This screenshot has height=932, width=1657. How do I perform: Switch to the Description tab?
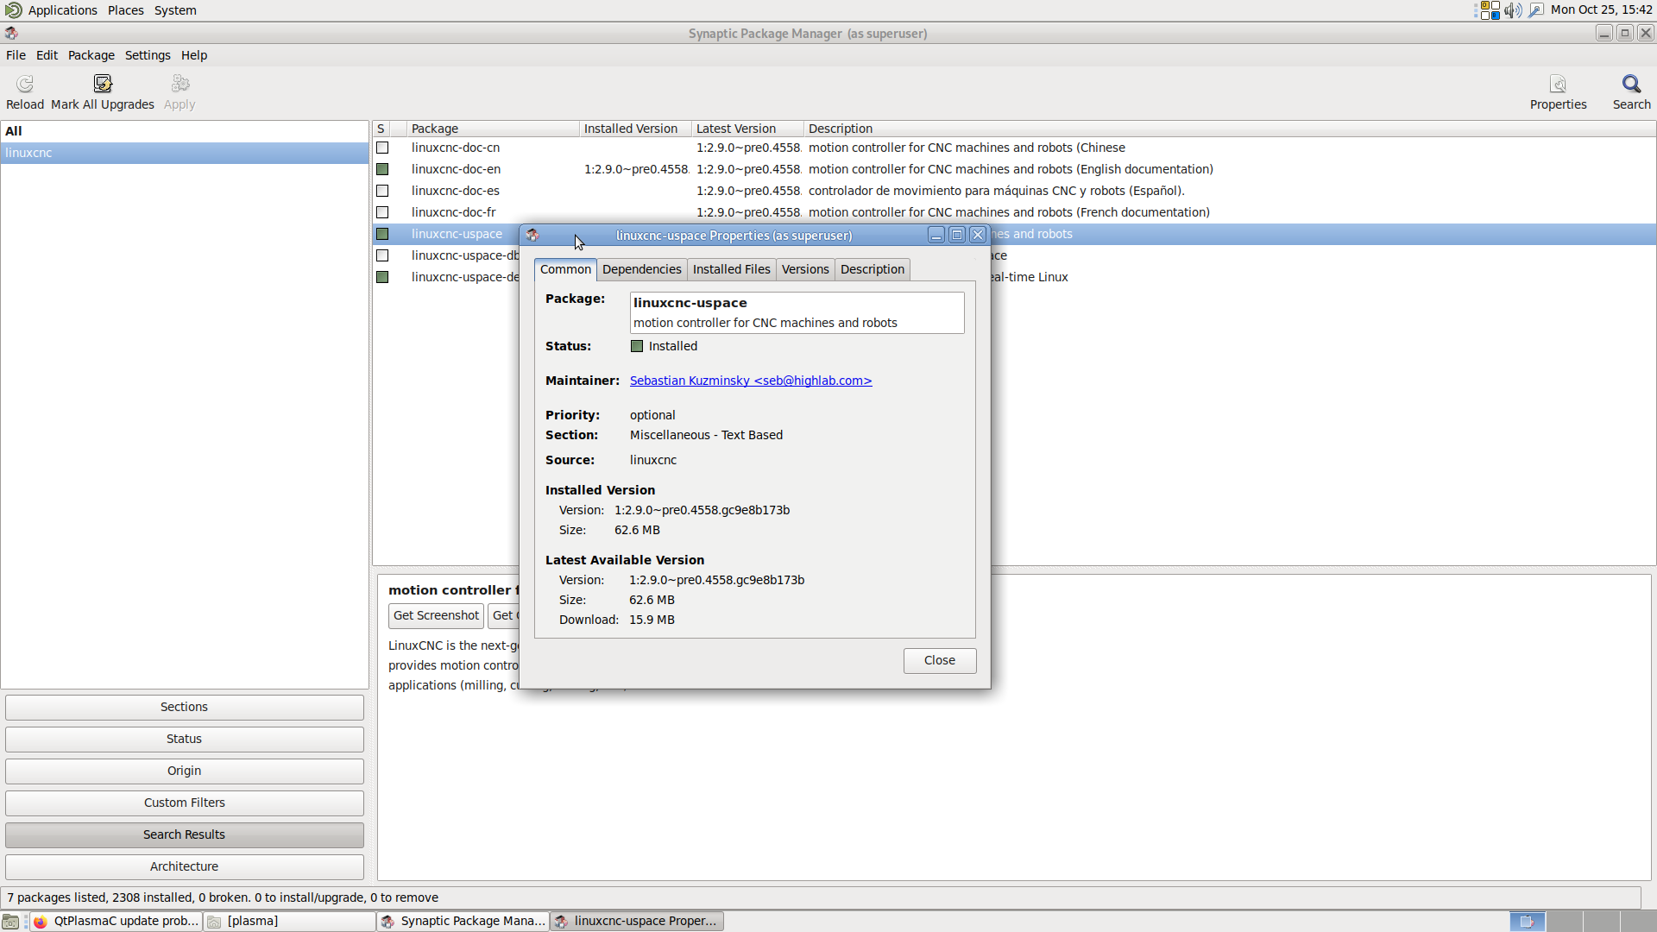pyautogui.click(x=872, y=269)
